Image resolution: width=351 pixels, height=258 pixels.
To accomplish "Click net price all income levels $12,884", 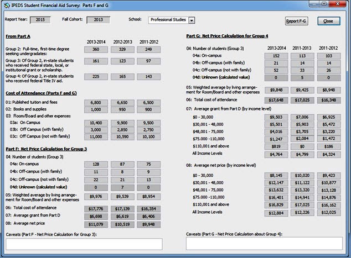I will pyautogui.click(x=276, y=213).
